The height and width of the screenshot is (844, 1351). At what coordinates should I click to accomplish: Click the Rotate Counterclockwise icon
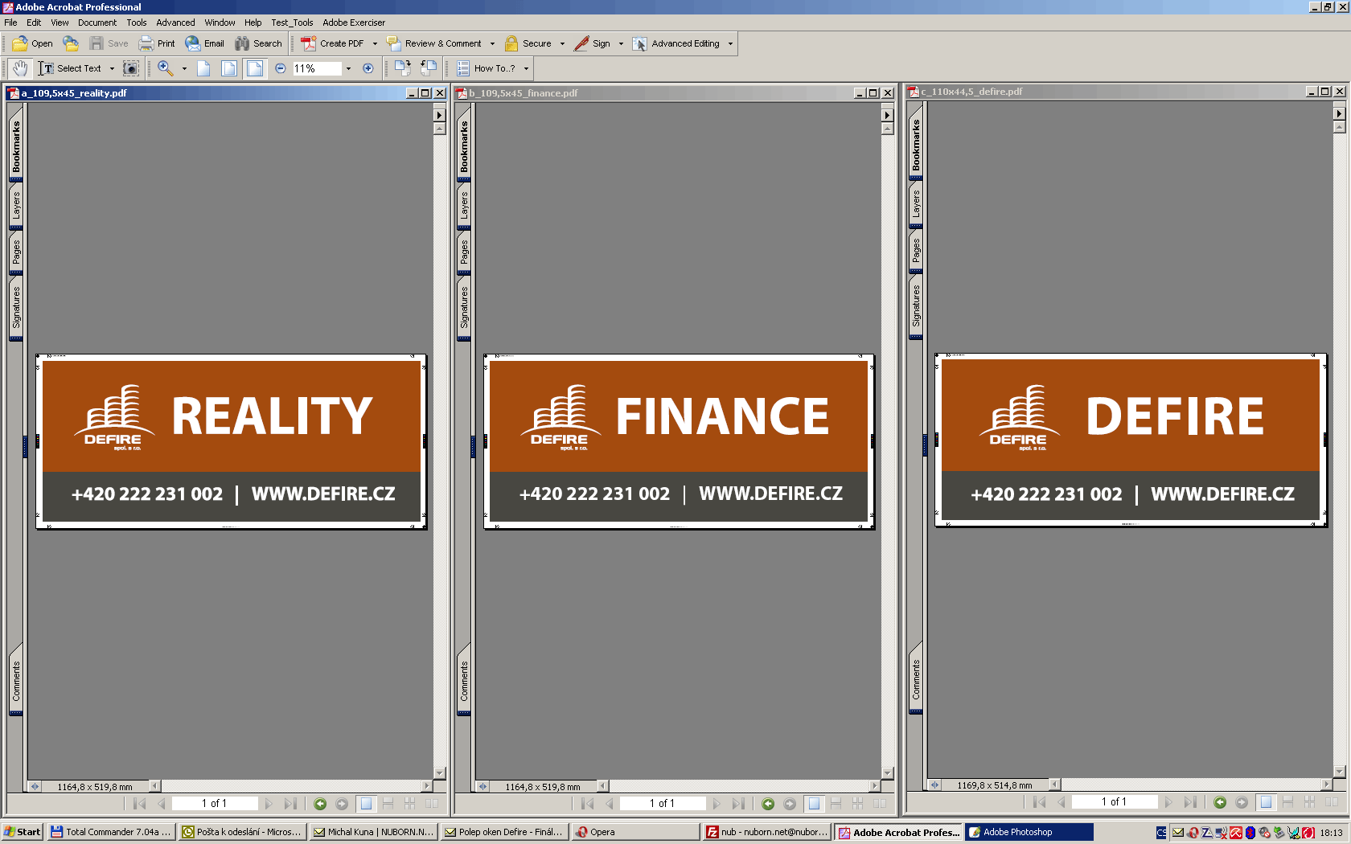[429, 68]
